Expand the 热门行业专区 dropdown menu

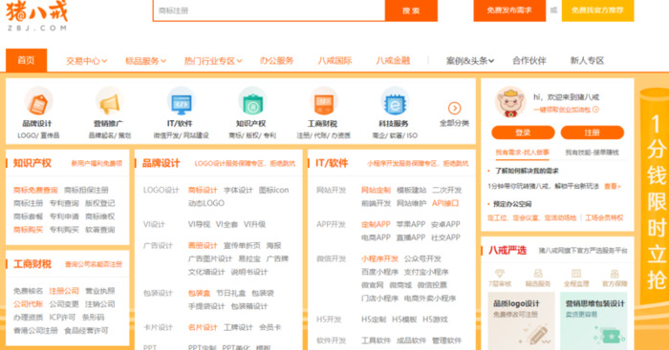tap(213, 61)
